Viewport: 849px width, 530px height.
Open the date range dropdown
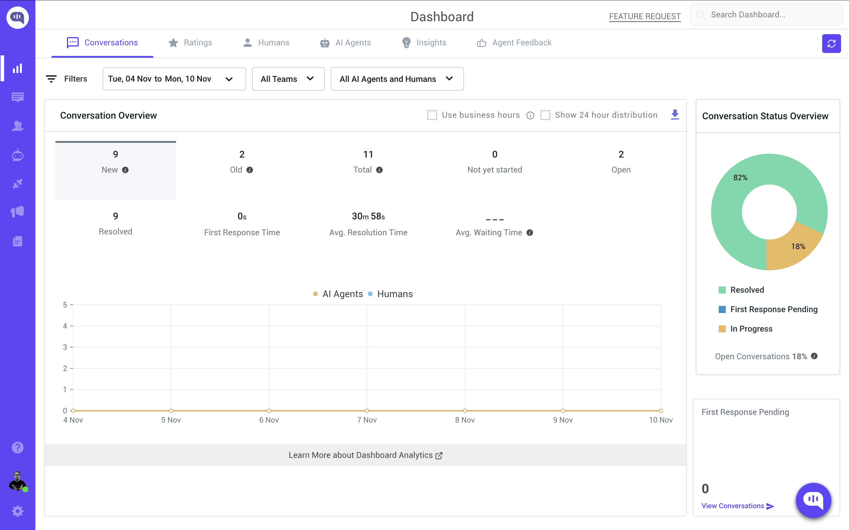tap(174, 79)
